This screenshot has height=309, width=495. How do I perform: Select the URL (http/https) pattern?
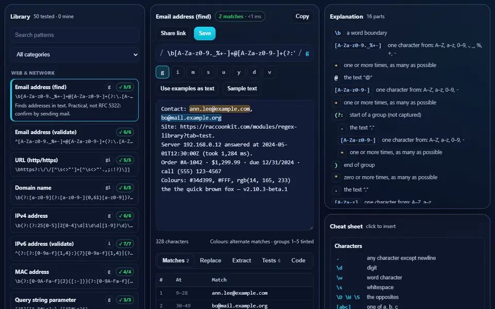[74, 165]
